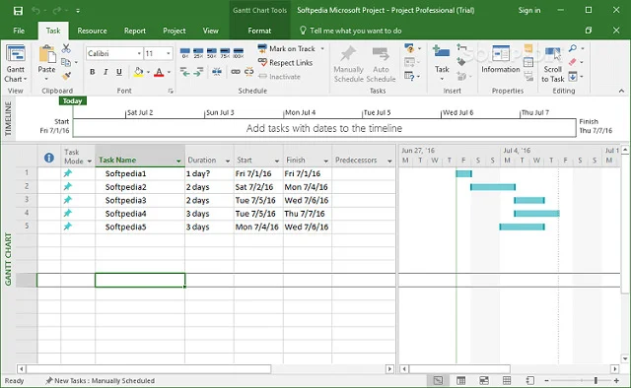Screen dimensions: 631x388
Task: Click the Insert Task icon
Action: click(442, 52)
